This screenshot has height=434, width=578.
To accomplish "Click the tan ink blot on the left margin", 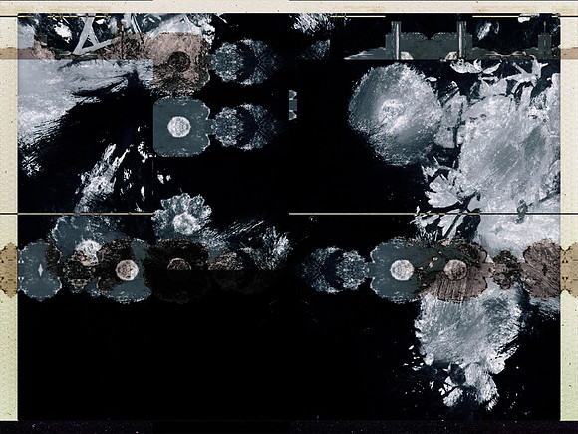I will tap(8, 270).
